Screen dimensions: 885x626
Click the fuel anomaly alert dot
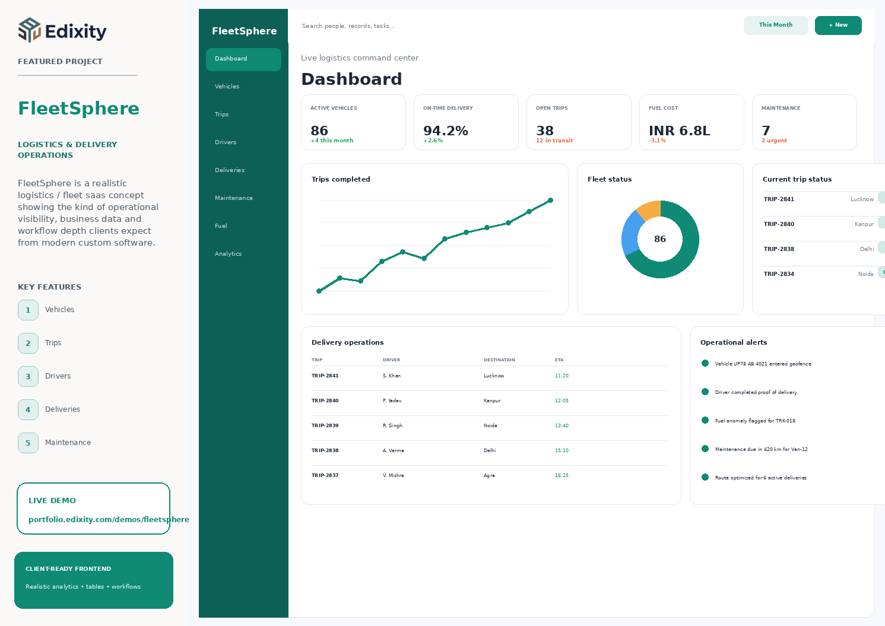[705, 420]
